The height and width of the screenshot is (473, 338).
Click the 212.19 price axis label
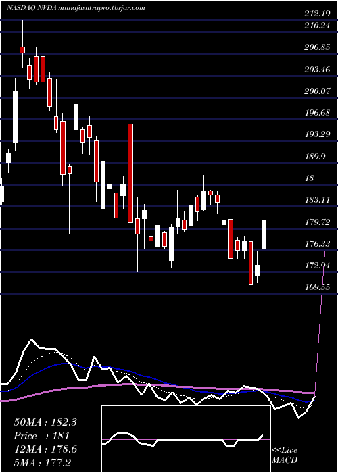316,14
